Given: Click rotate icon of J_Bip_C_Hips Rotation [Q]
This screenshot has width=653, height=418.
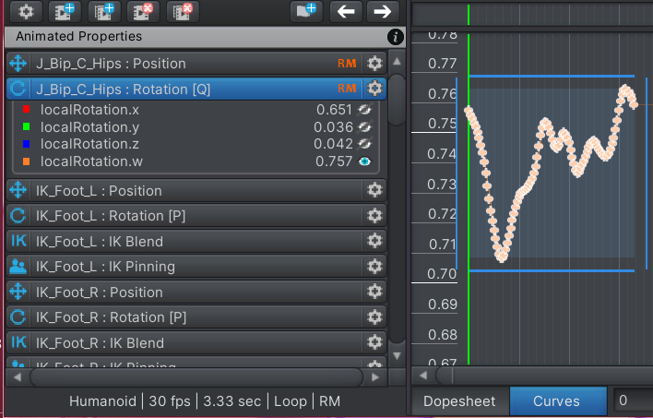Looking at the screenshot, I should [x=18, y=89].
